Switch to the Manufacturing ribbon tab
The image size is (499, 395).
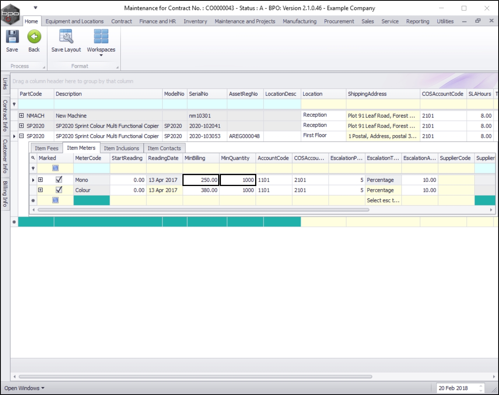[x=299, y=21]
